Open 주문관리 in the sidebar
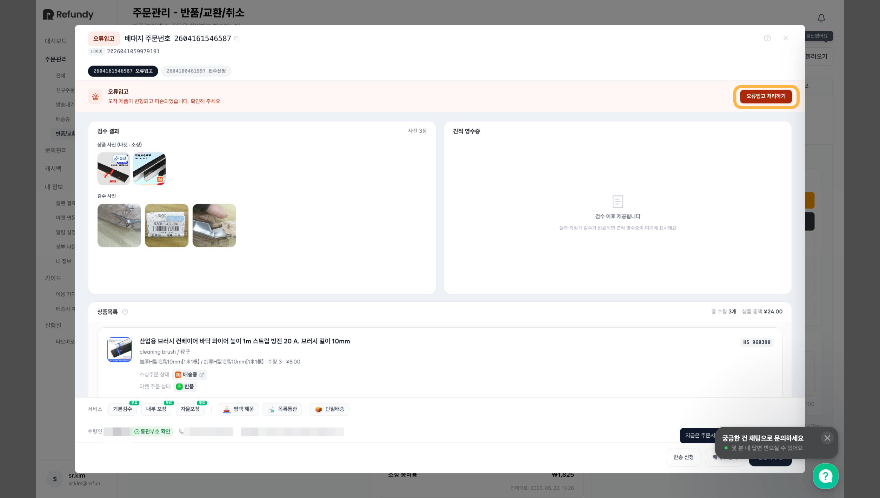Image resolution: width=880 pixels, height=498 pixels. (x=56, y=59)
